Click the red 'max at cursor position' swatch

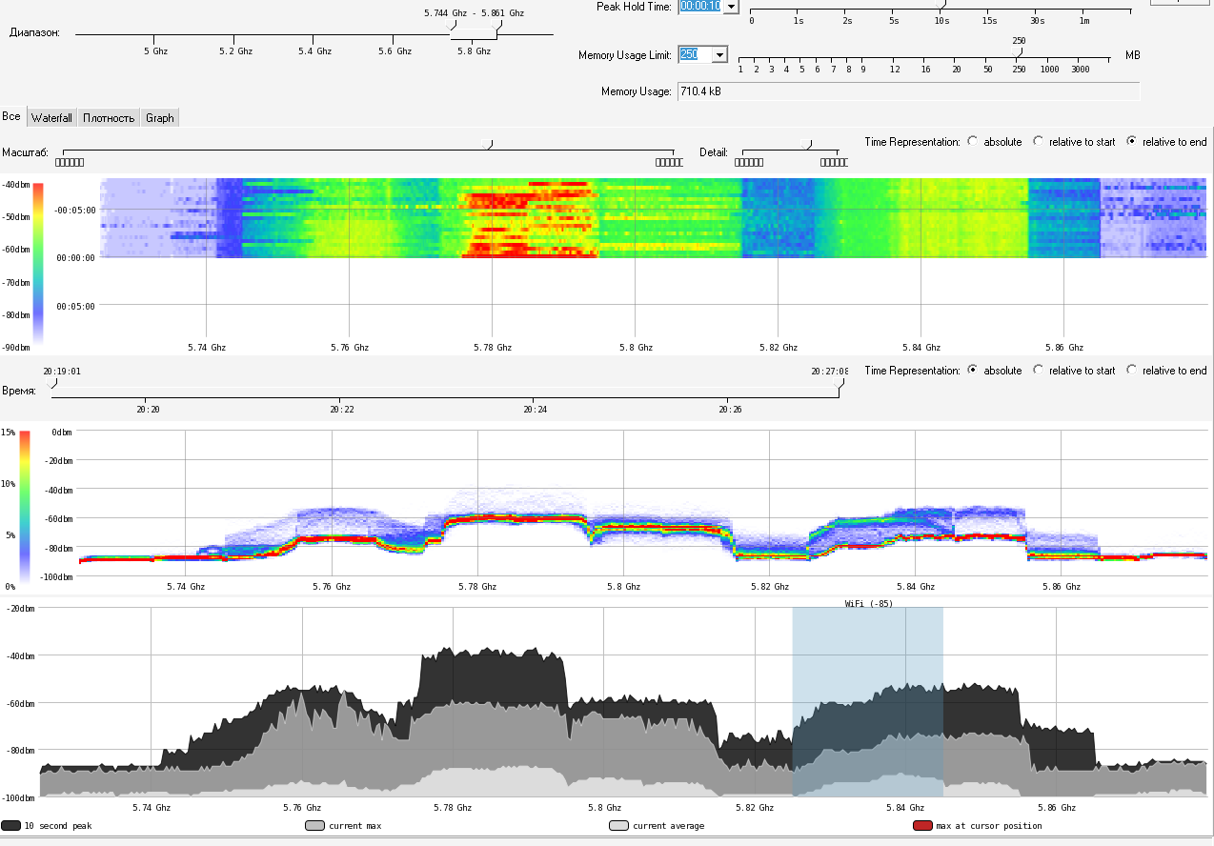click(922, 826)
